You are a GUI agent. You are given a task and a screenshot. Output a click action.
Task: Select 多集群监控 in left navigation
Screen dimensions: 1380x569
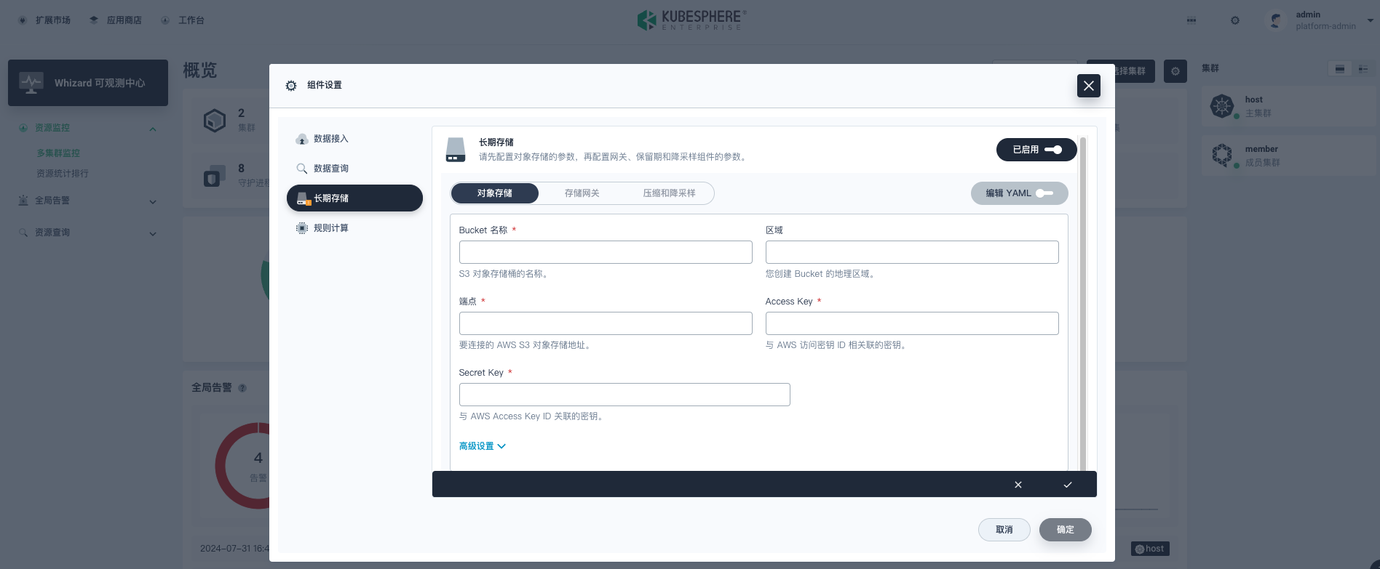(58, 153)
